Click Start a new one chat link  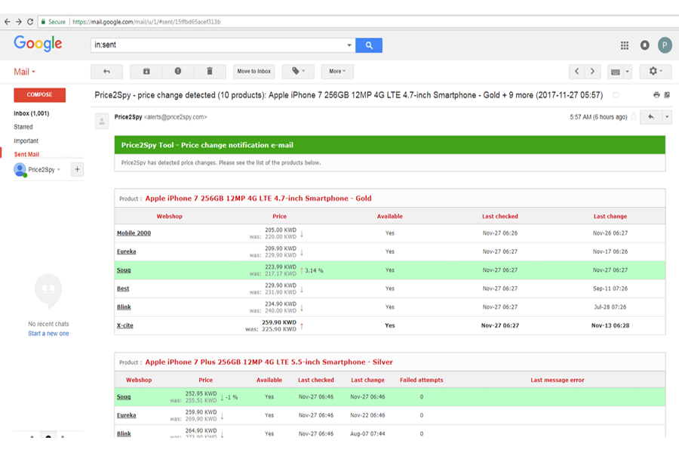pos(48,334)
